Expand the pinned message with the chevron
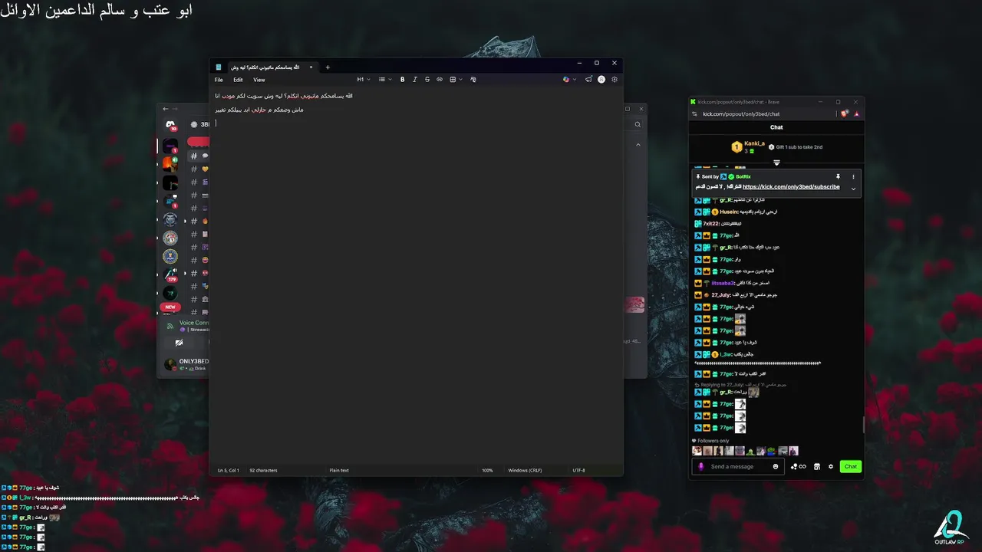 point(853,189)
